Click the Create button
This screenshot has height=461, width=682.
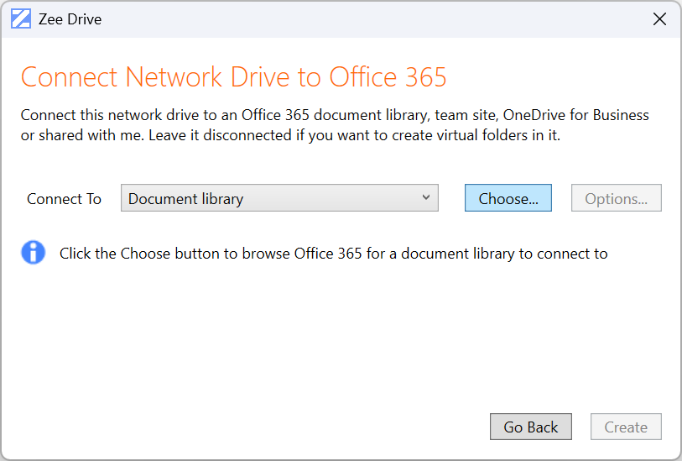(626, 427)
